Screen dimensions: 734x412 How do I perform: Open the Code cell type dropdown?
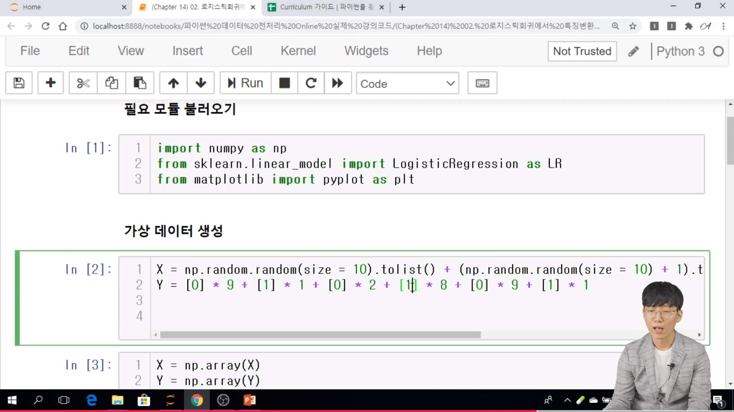point(407,84)
